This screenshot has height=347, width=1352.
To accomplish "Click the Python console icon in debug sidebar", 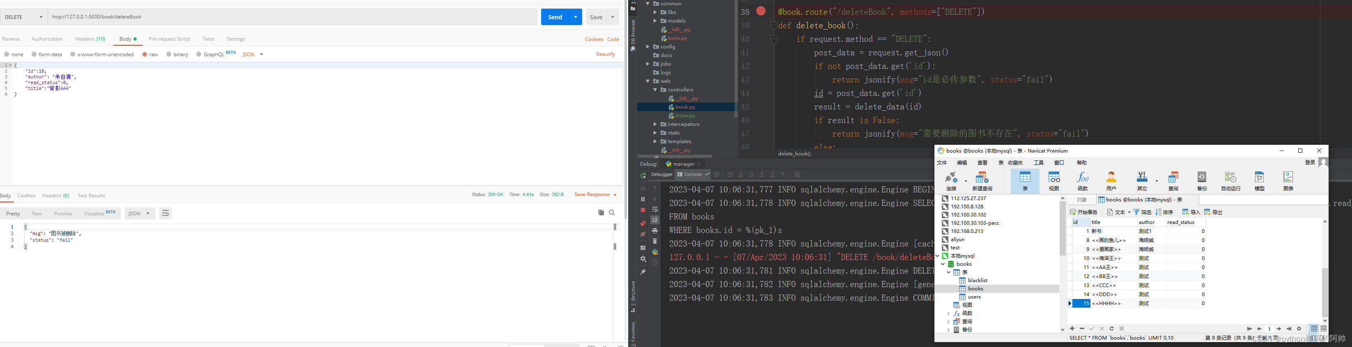I will 655,252.
